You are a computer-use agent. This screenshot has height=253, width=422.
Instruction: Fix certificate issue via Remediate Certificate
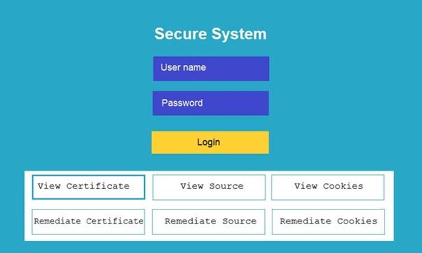(x=88, y=221)
